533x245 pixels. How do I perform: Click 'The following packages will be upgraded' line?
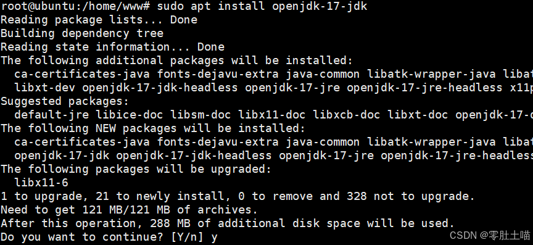(x=136, y=170)
